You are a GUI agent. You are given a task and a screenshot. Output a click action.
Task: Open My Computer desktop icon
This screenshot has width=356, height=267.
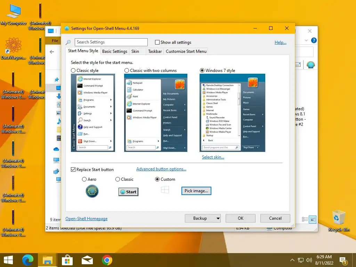(x=14, y=14)
